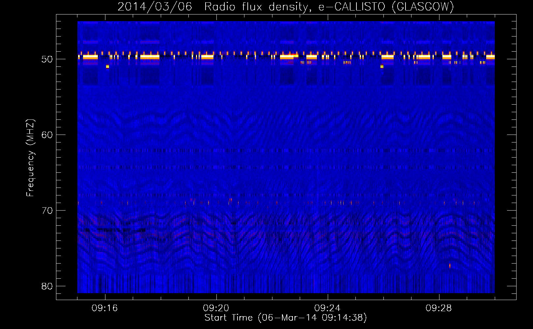Click the 80 frequency tick label

pyautogui.click(x=47, y=286)
